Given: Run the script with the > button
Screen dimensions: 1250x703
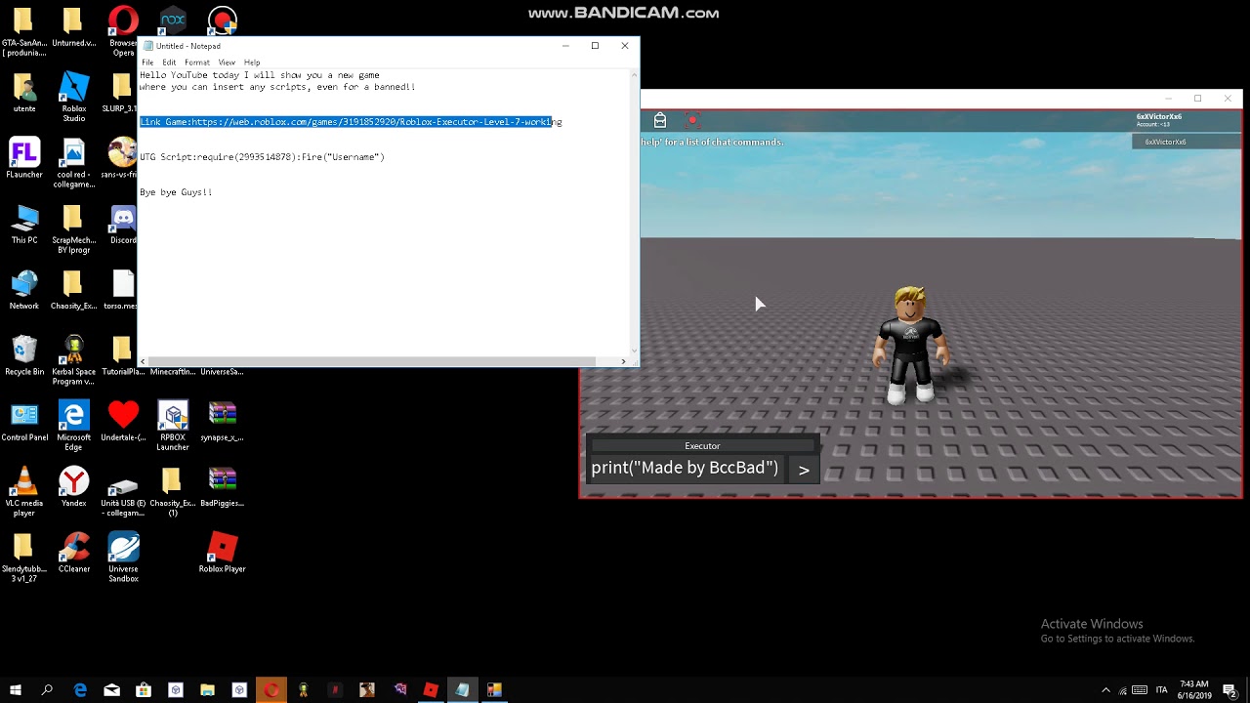Looking at the screenshot, I should [x=804, y=470].
